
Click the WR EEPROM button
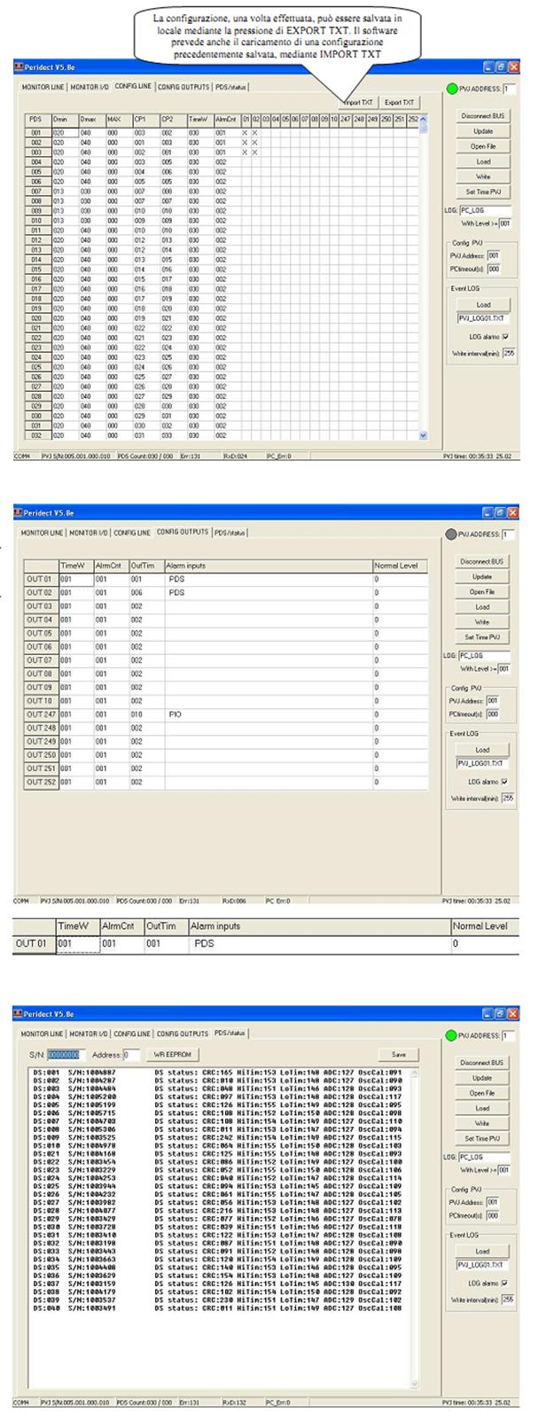tap(171, 1055)
